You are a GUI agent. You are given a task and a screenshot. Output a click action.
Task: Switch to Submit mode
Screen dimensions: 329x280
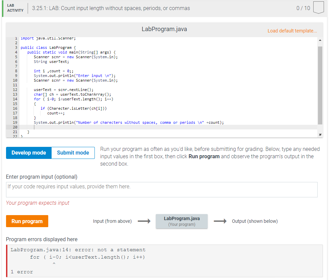coord(73,153)
